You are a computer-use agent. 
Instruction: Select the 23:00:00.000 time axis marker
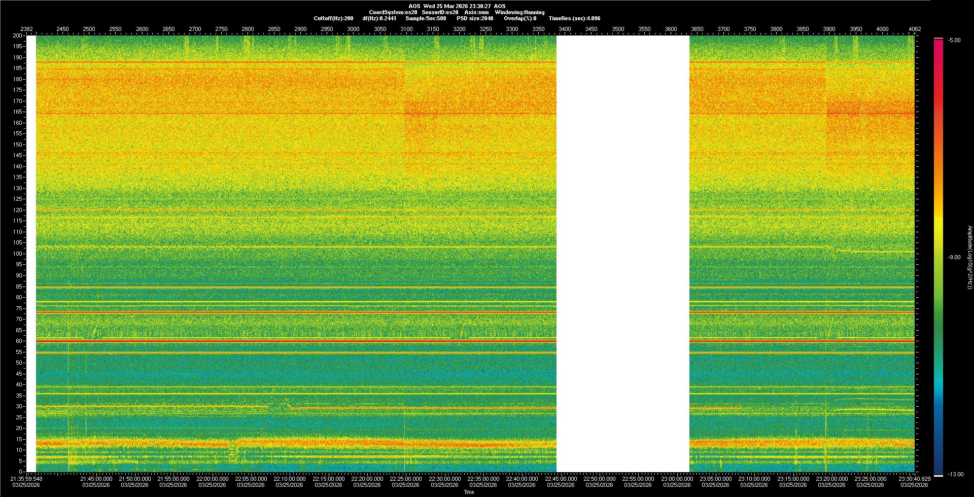[677, 479]
